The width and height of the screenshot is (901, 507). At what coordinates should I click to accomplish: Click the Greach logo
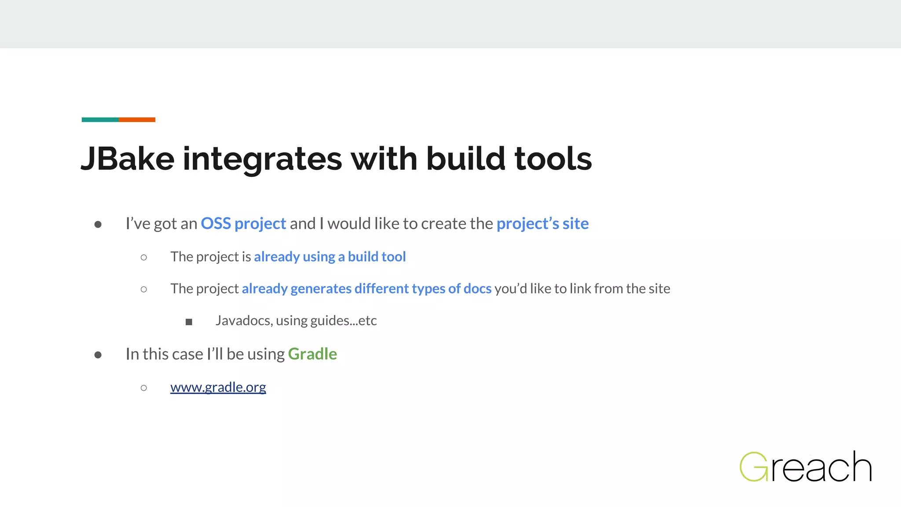coord(806,467)
